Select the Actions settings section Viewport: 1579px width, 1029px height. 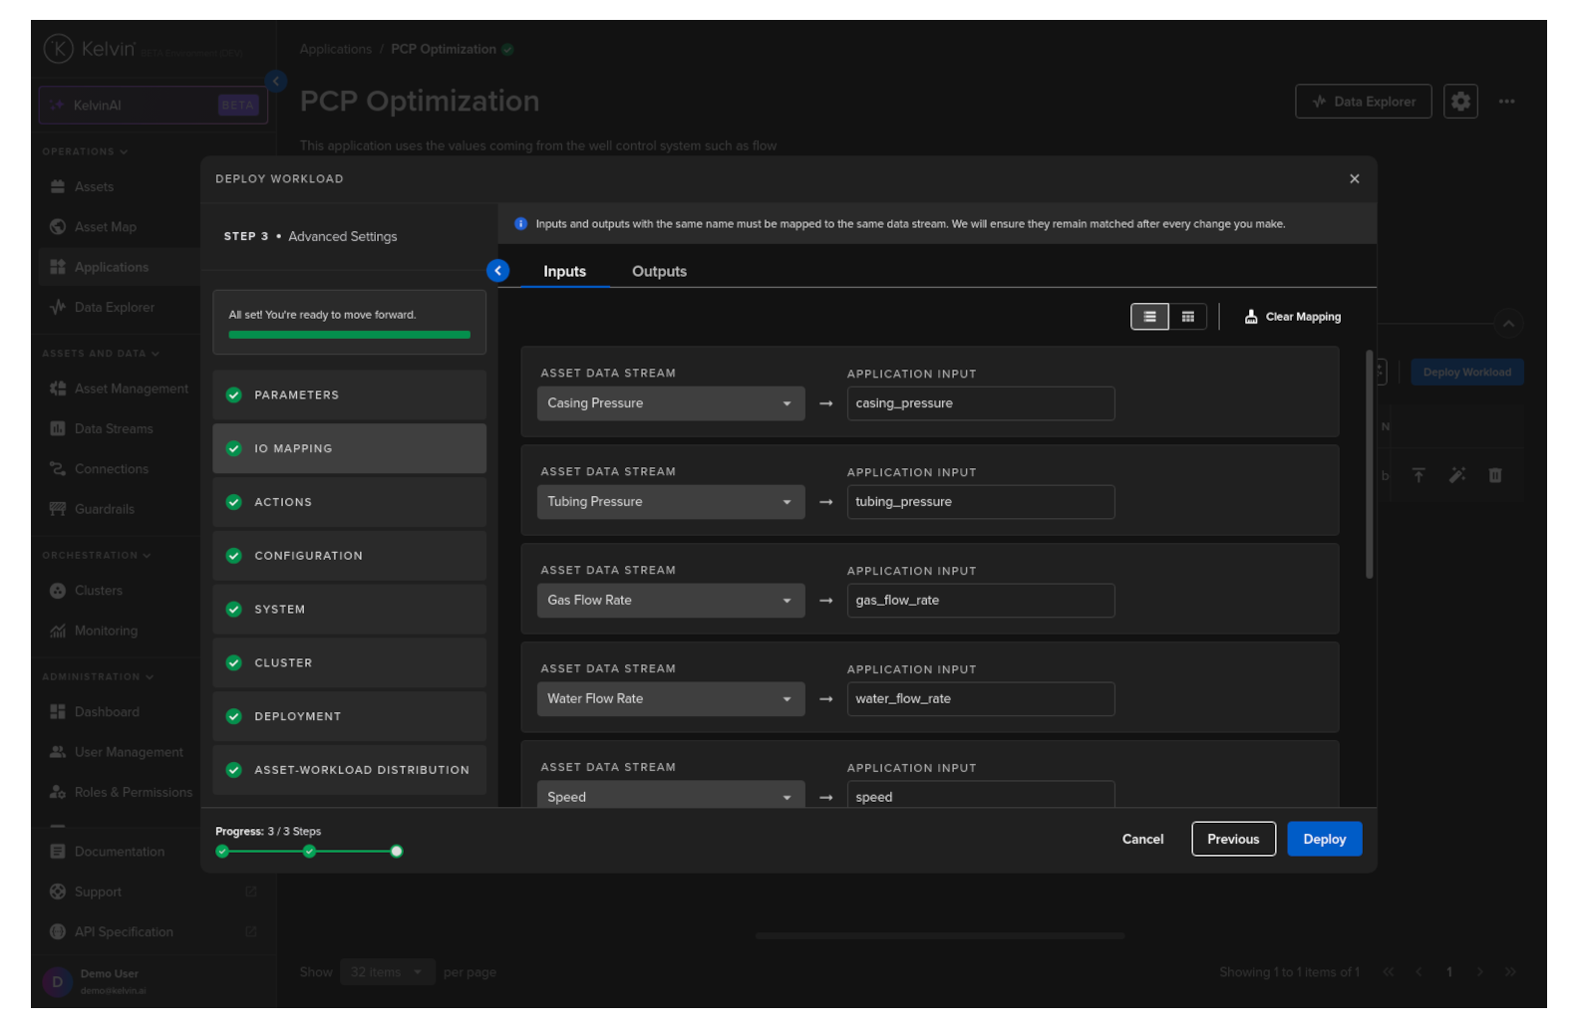coord(349,502)
